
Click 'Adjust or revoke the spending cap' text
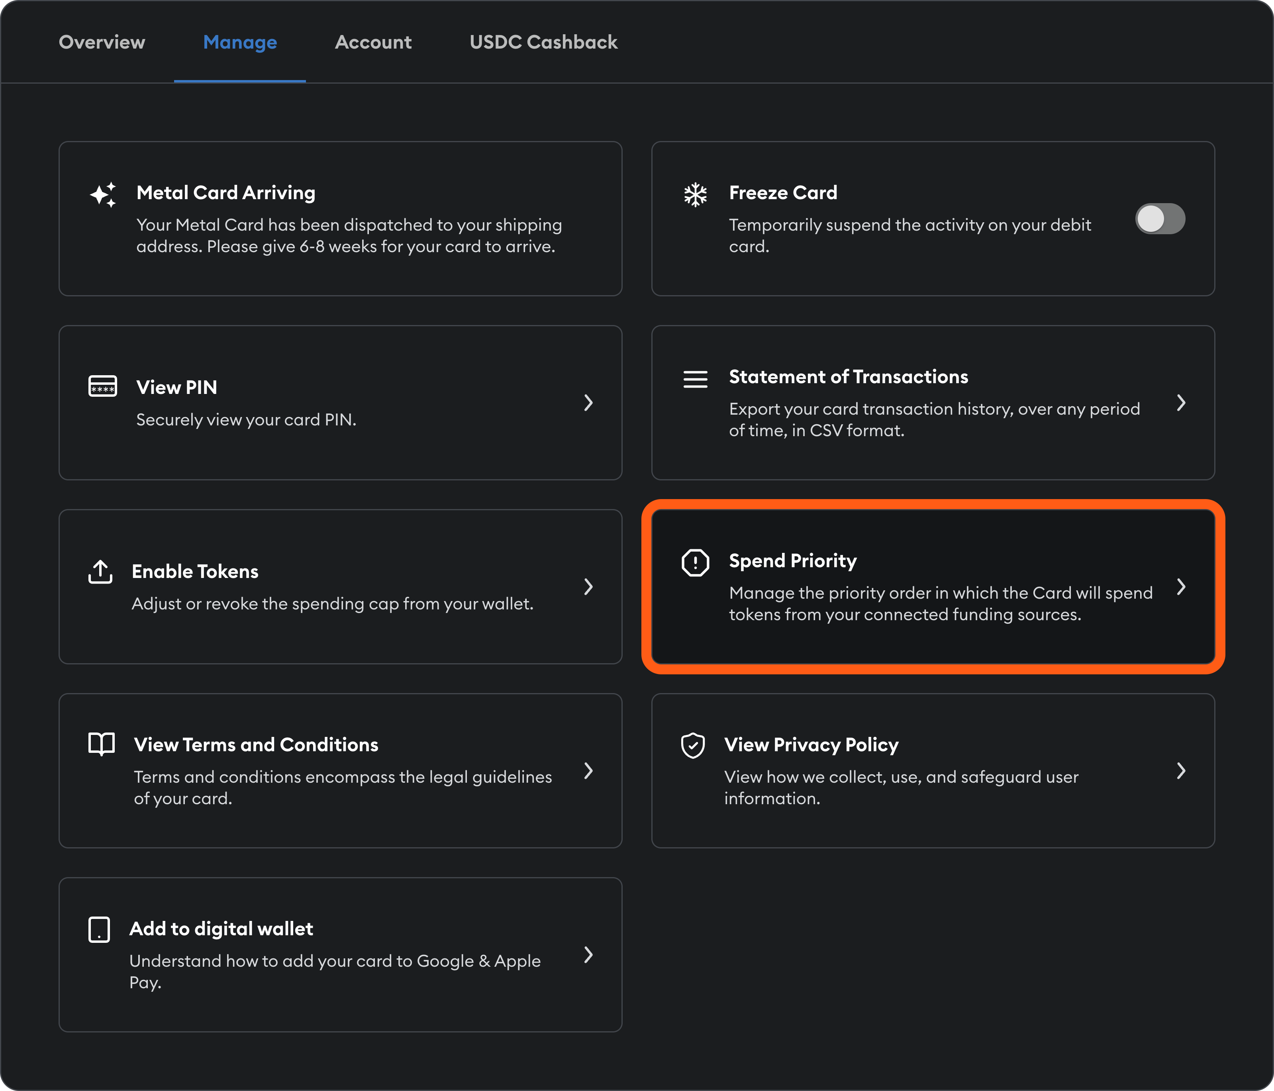[x=333, y=604]
